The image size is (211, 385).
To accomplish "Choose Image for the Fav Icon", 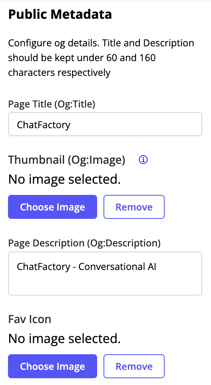I will 53,366.
